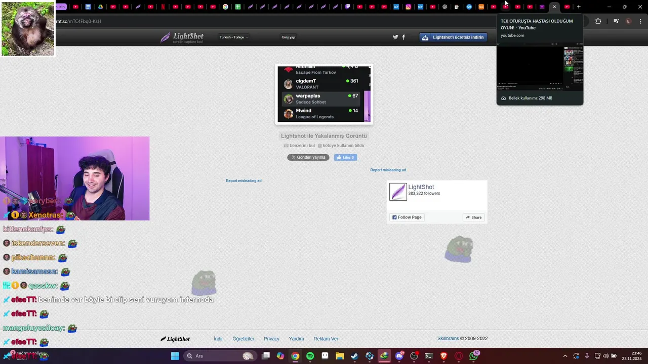Open OBS Studio from the taskbar
The image size is (648, 364).
click(414, 356)
